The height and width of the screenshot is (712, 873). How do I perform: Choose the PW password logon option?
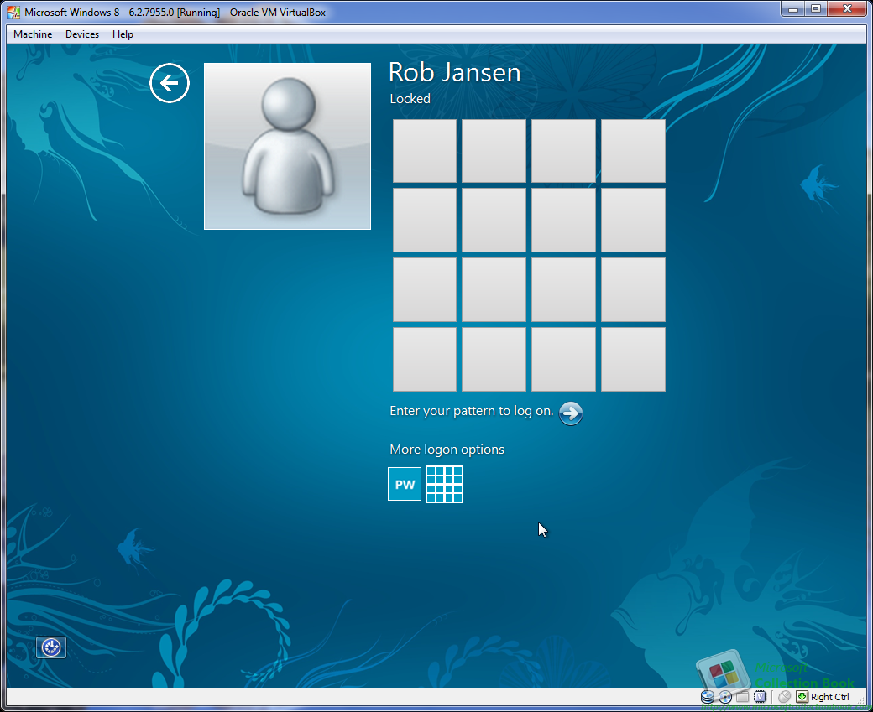tap(405, 484)
